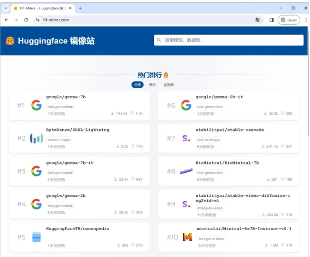Click the ByteDance logo on #2 card
Image resolution: width=310 pixels, height=257 pixels.
(36, 138)
